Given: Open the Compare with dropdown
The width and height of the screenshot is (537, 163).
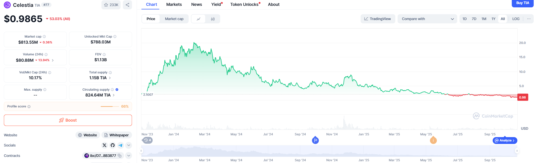Looking at the screenshot, I should pos(427,19).
